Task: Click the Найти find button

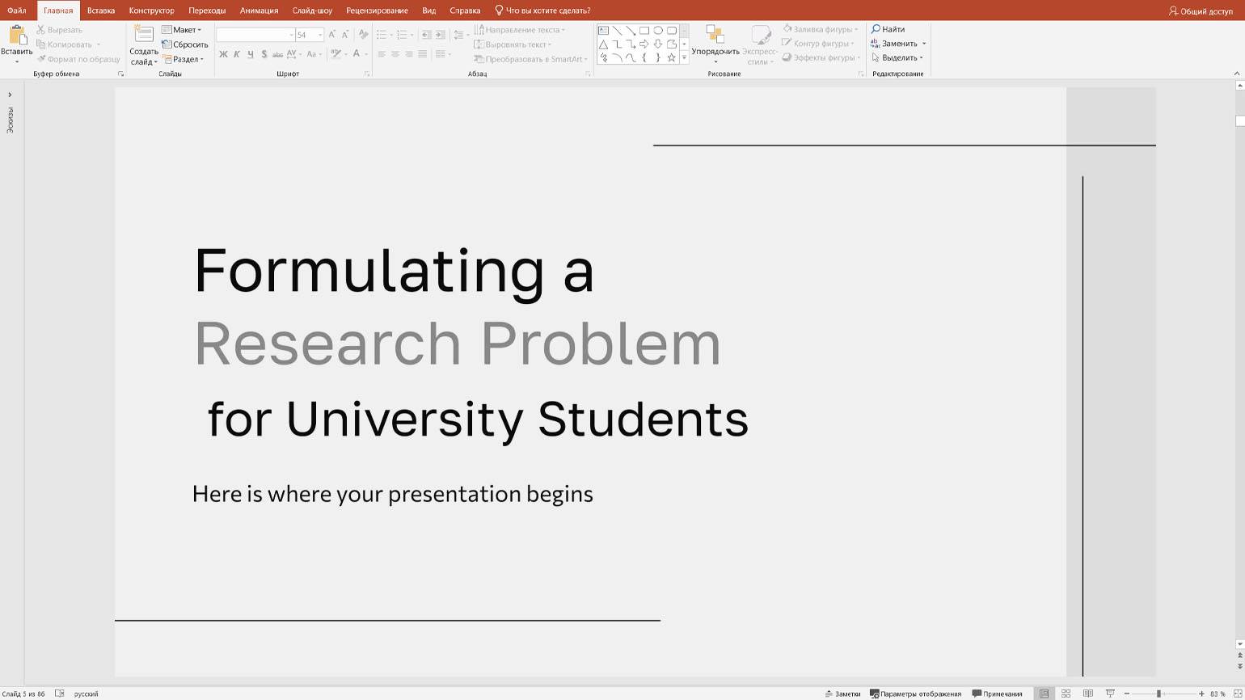Action: (888, 29)
